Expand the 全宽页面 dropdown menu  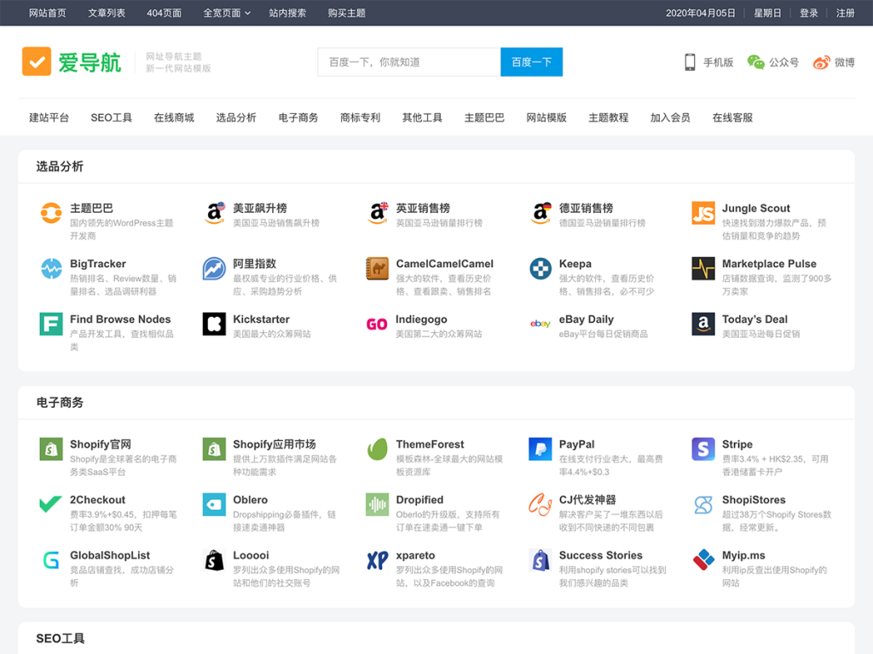tap(225, 13)
